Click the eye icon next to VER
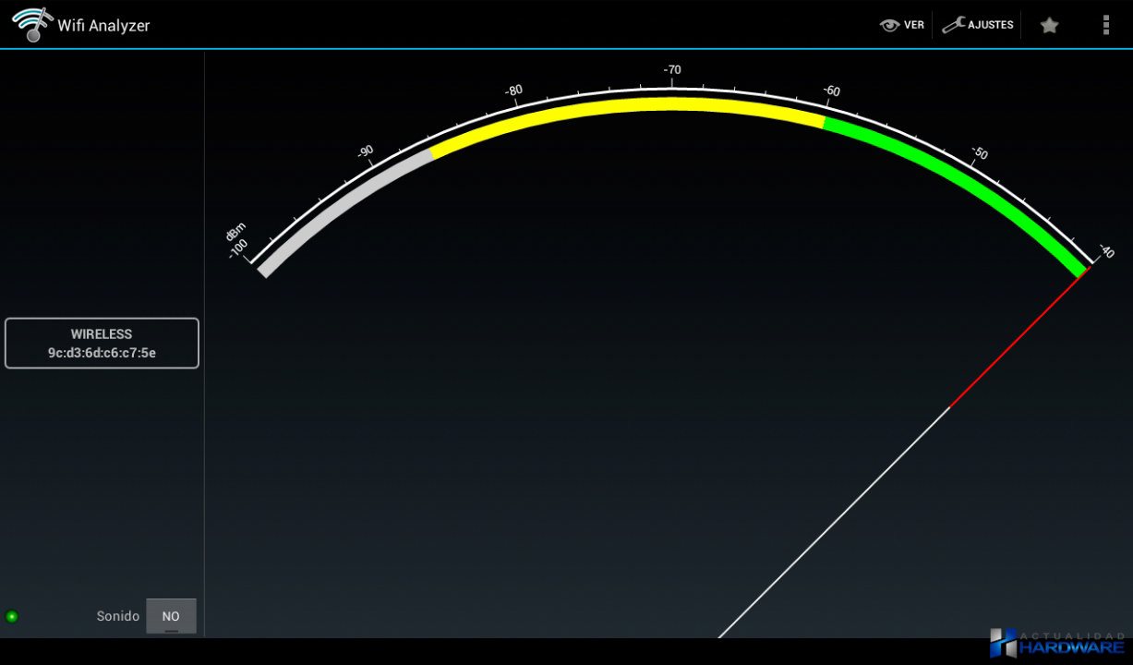The height and width of the screenshot is (665, 1133). click(889, 25)
